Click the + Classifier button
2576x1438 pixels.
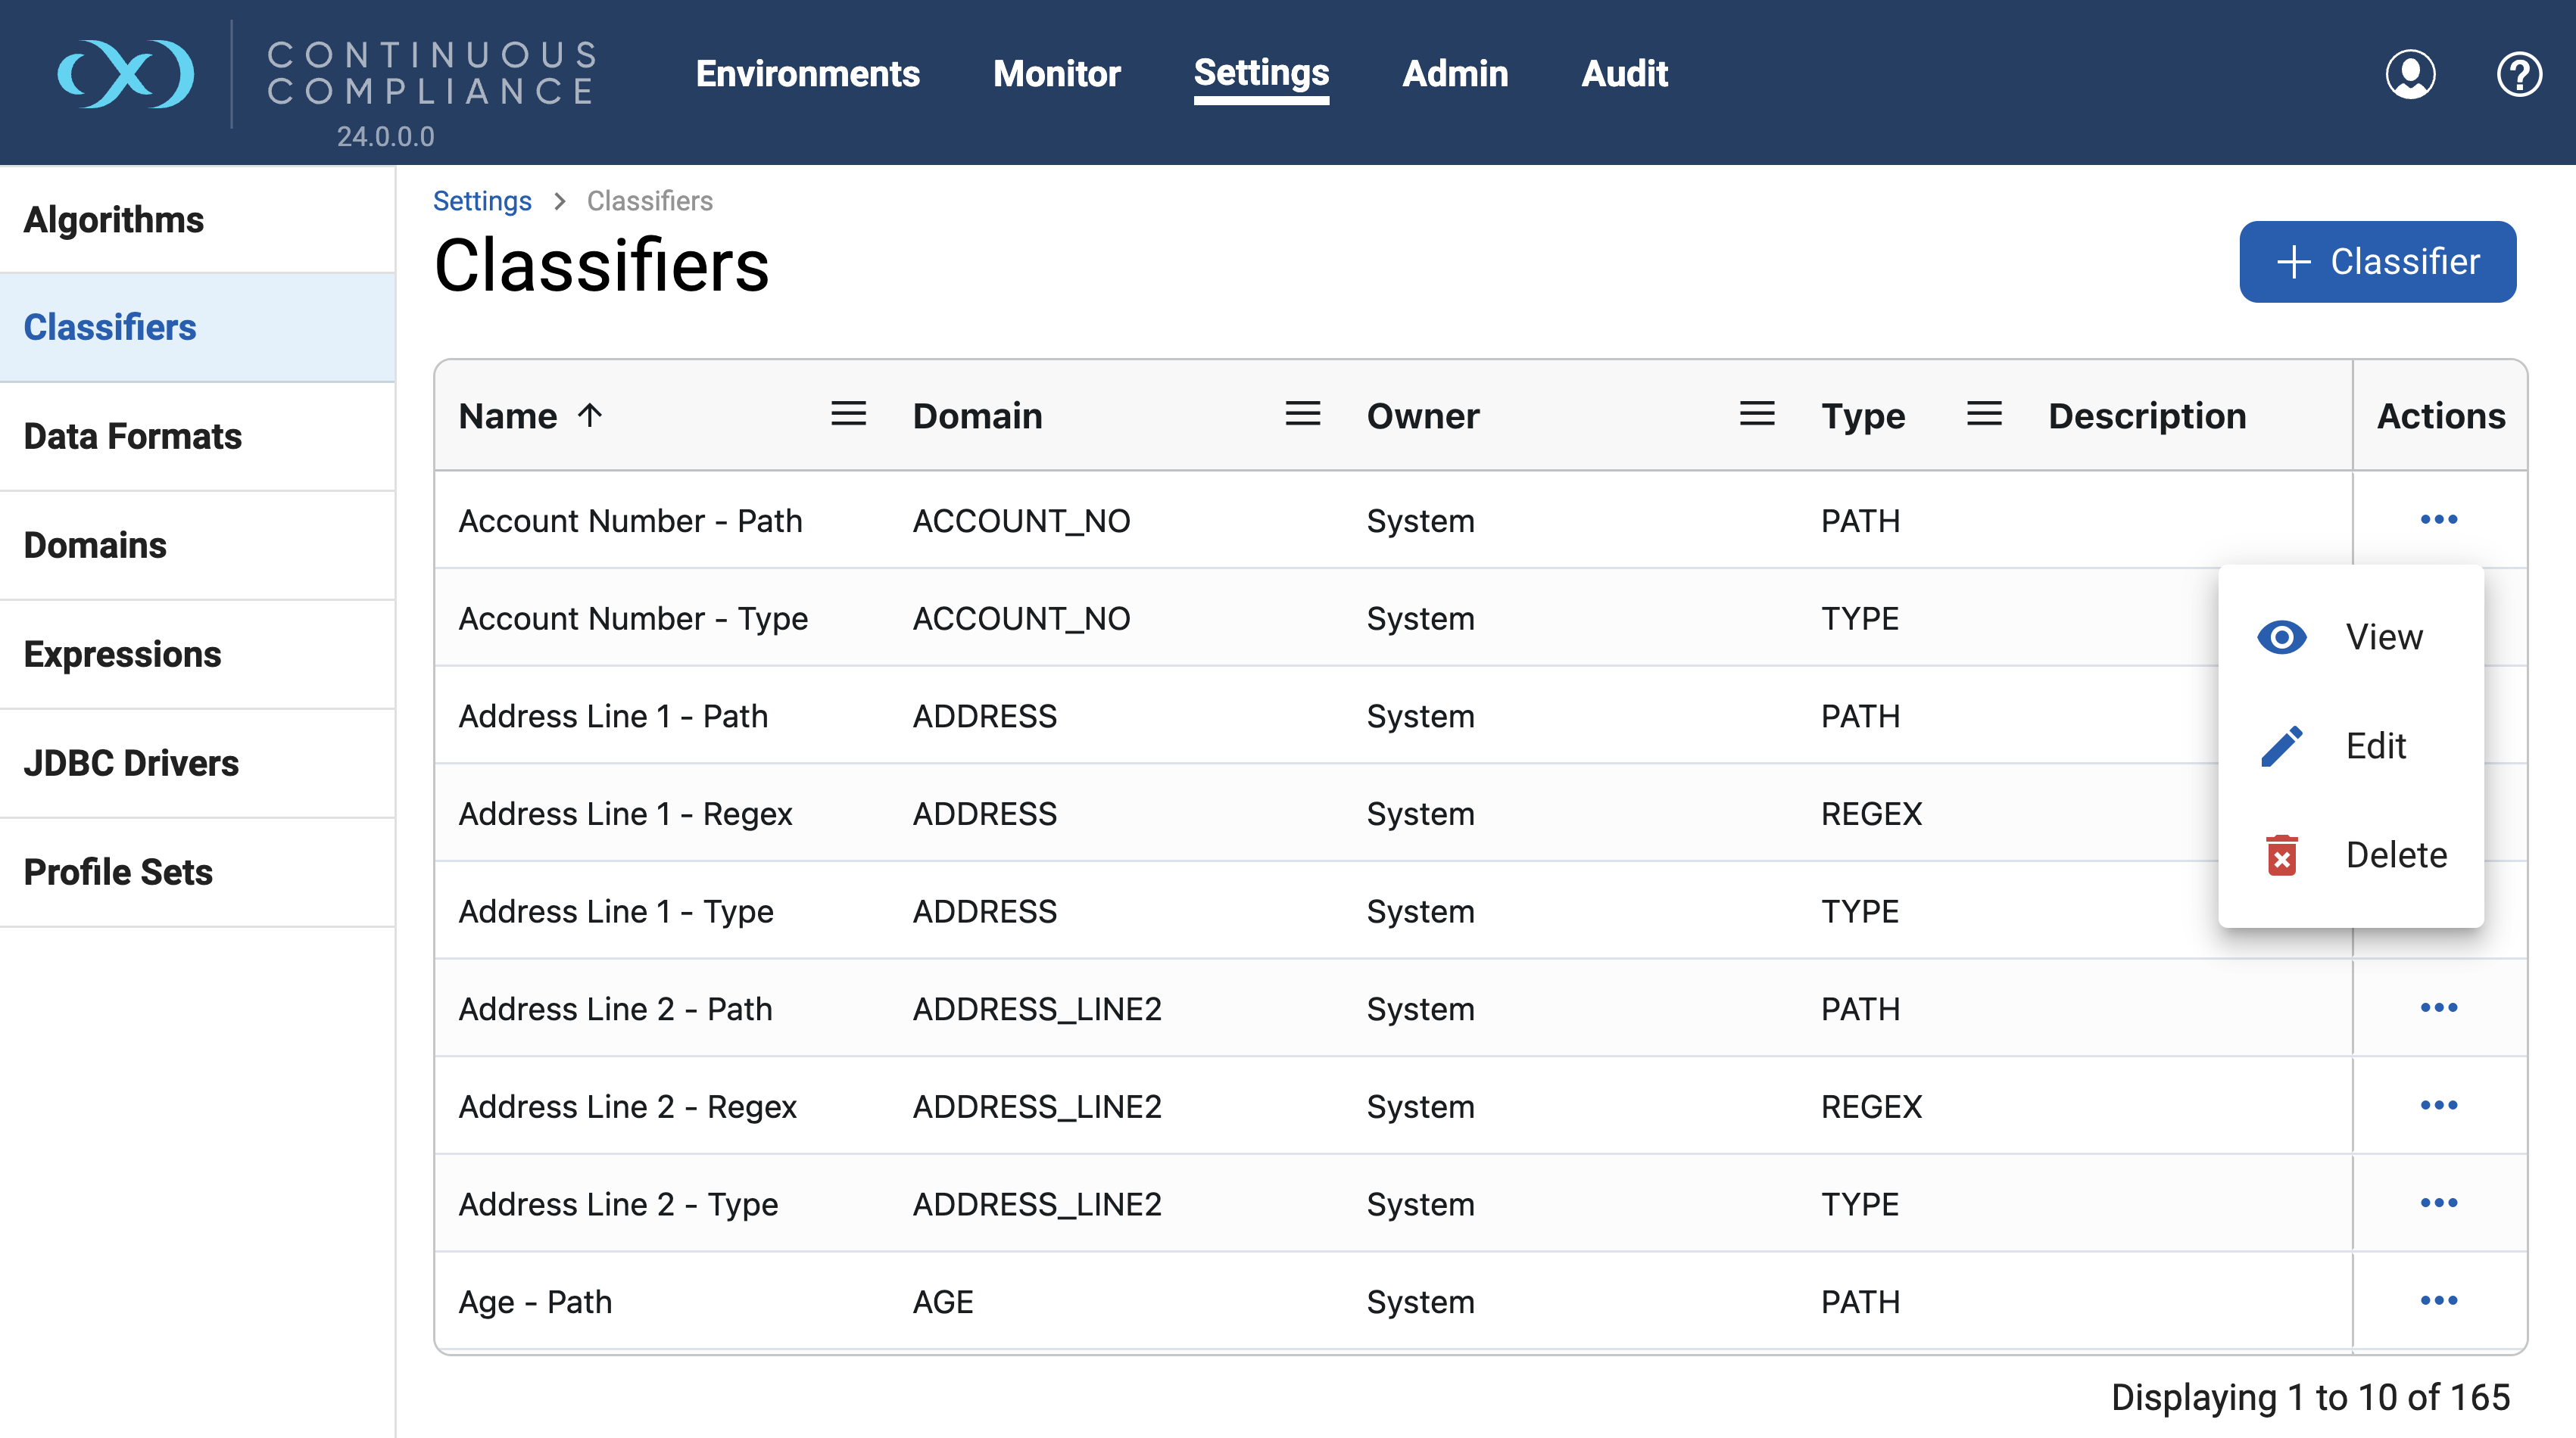[2378, 262]
